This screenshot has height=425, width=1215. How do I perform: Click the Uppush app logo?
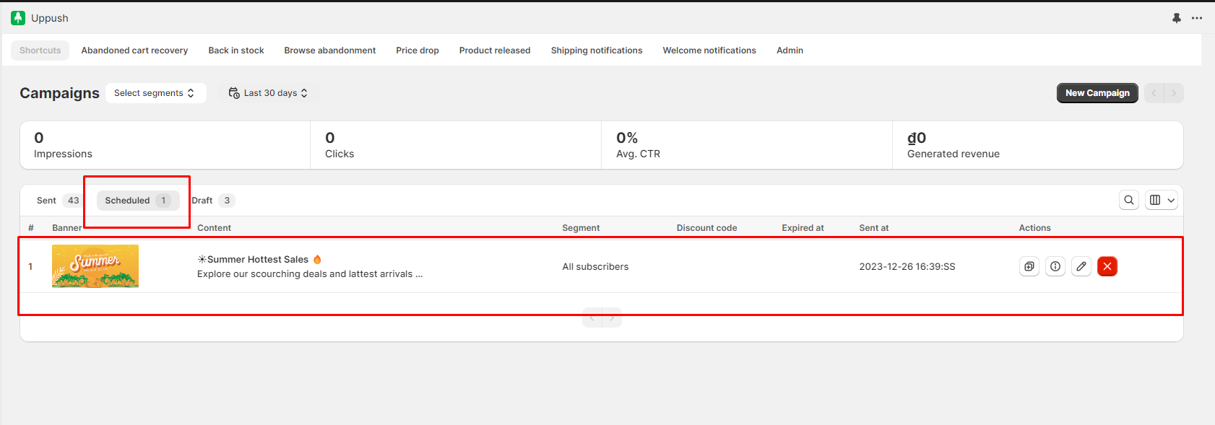pyautogui.click(x=18, y=18)
